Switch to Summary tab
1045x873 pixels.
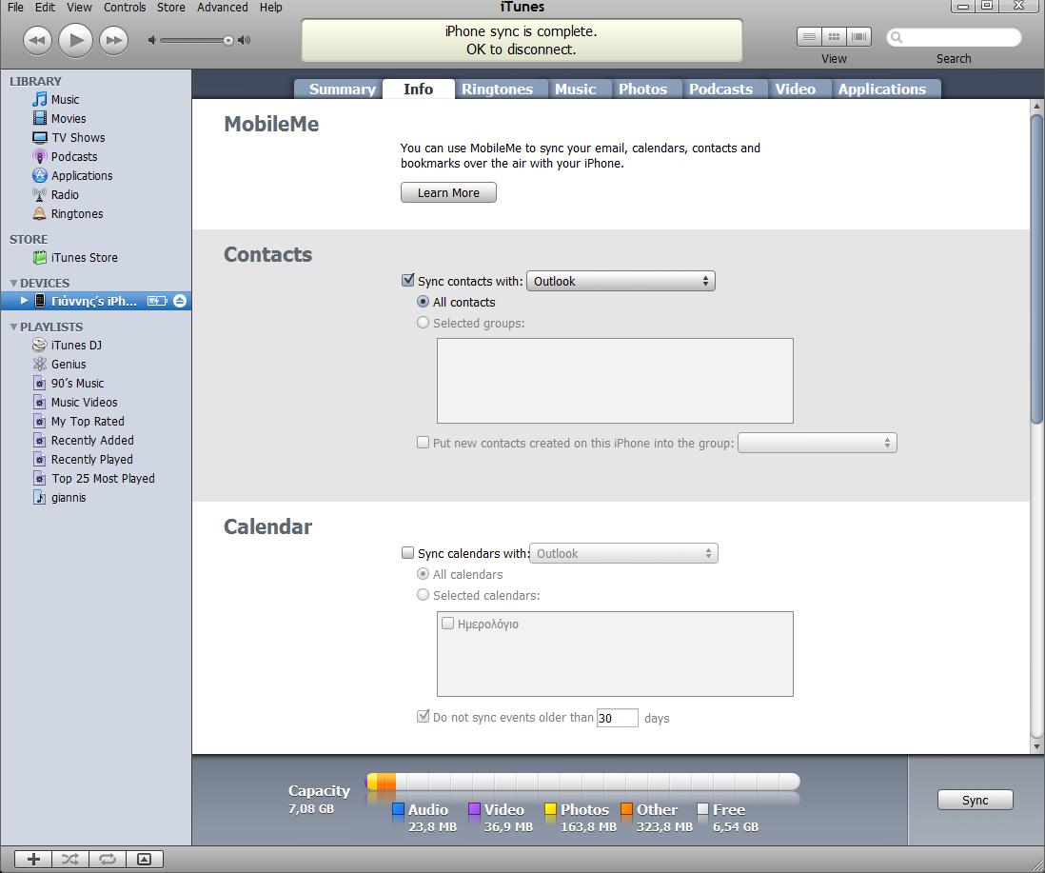coord(342,89)
